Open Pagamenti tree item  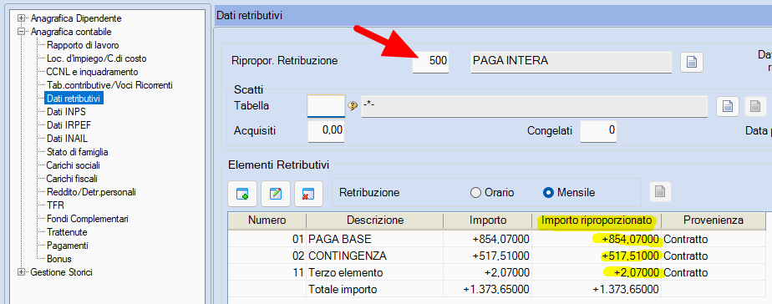(68, 245)
